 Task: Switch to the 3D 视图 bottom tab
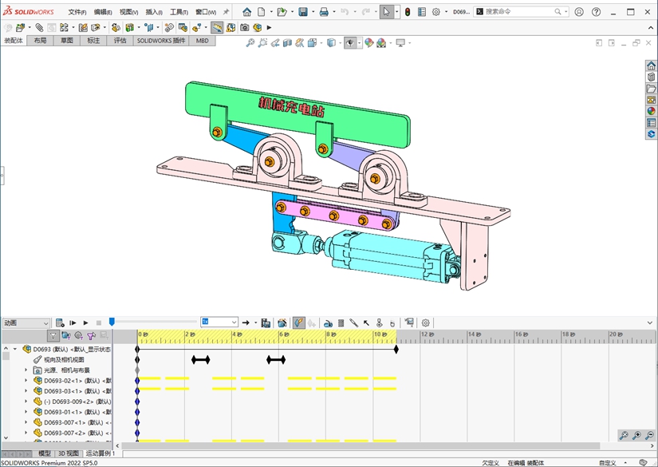click(x=69, y=453)
